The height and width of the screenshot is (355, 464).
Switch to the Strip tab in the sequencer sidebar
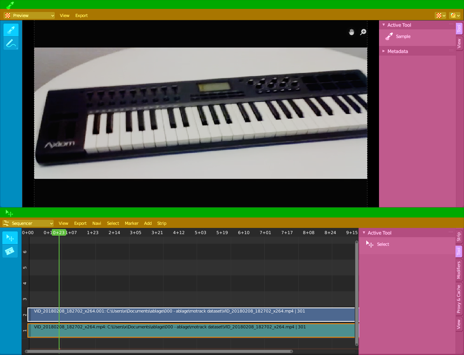459,236
